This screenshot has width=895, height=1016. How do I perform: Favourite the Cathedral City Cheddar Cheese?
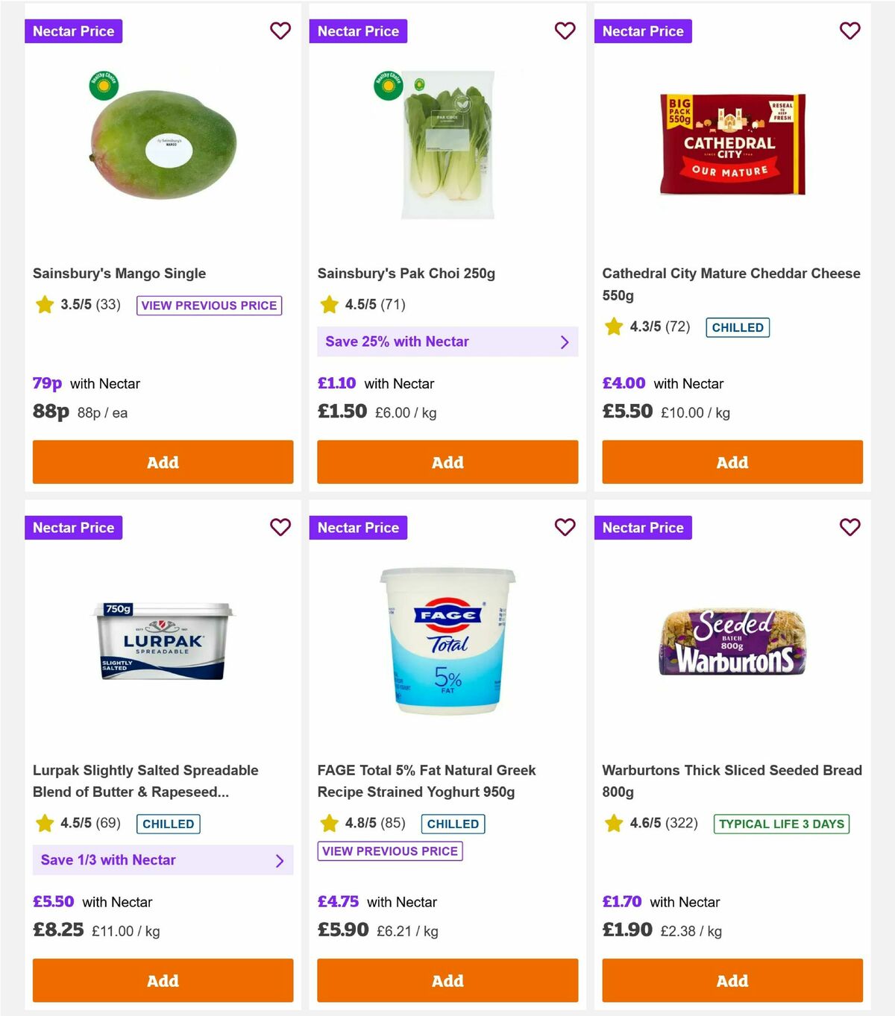[850, 31]
